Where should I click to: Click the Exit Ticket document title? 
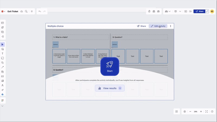tap(13, 11)
